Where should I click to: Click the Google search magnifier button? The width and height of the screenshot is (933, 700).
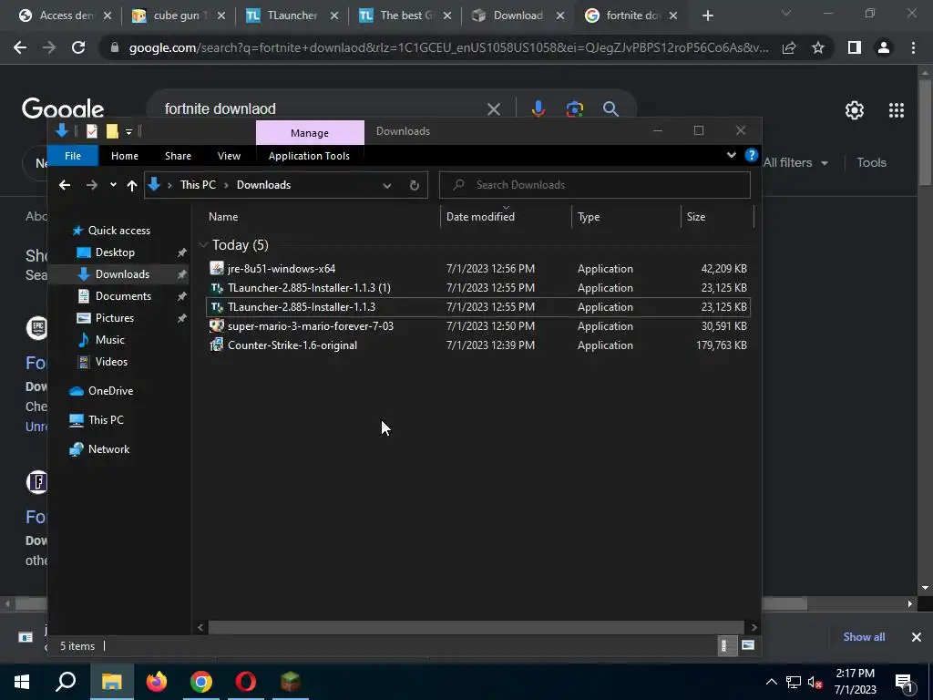tap(610, 109)
